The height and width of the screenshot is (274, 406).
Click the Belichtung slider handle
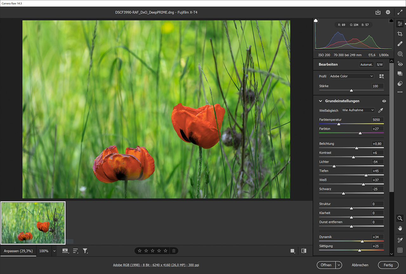(x=357, y=148)
